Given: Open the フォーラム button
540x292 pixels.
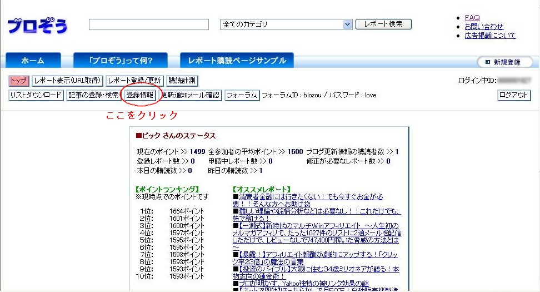Looking at the screenshot, I should [242, 95].
